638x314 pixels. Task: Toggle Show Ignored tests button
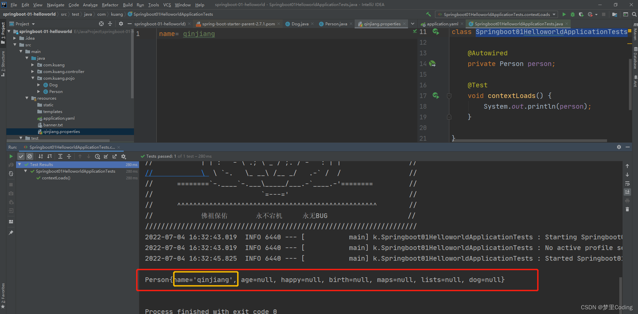pos(30,156)
